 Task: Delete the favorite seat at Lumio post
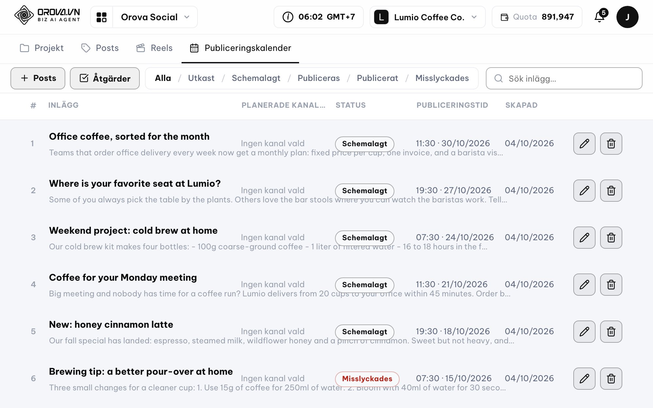pyautogui.click(x=611, y=191)
